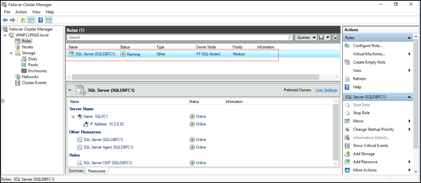
Task: Click the Show/Hide Action Pane toolbar icon
Action: click(x=49, y=20)
